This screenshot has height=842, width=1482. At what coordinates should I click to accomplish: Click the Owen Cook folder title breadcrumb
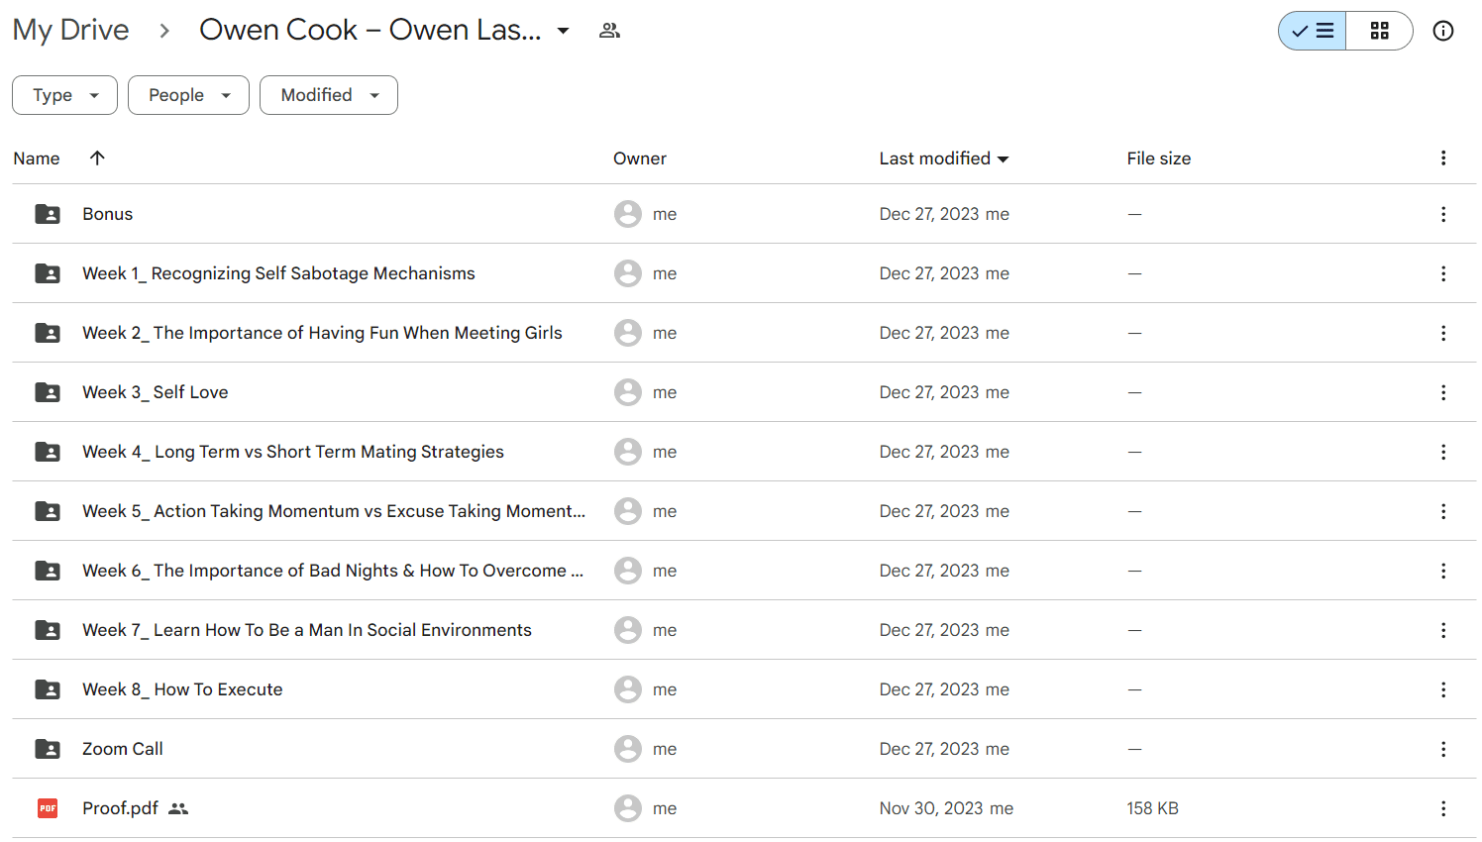click(x=370, y=30)
